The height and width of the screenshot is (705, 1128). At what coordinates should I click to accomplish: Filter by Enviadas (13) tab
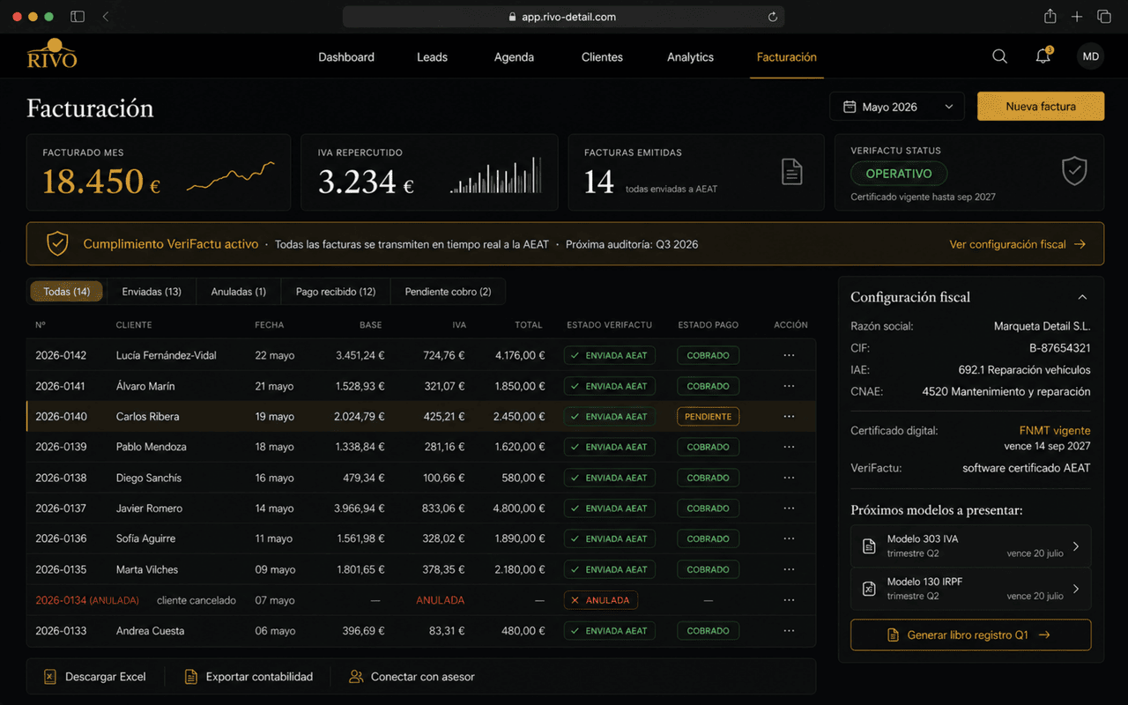(x=152, y=292)
